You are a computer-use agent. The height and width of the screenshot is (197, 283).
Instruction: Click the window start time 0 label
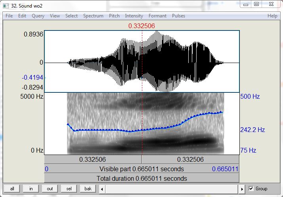pyautogui.click(x=46, y=169)
